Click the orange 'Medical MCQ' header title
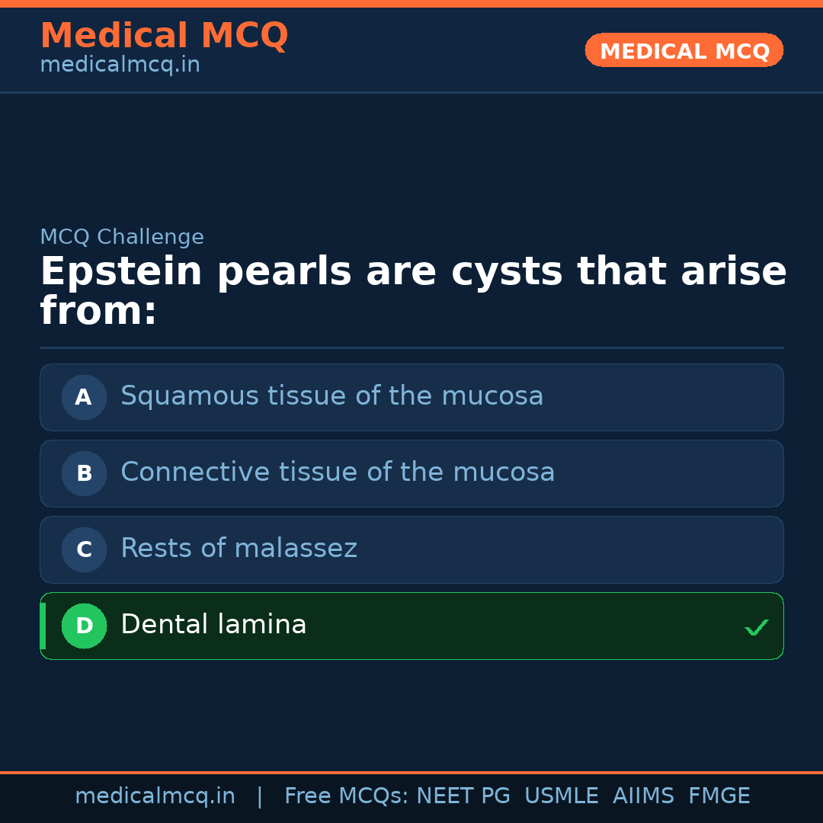 click(x=164, y=36)
